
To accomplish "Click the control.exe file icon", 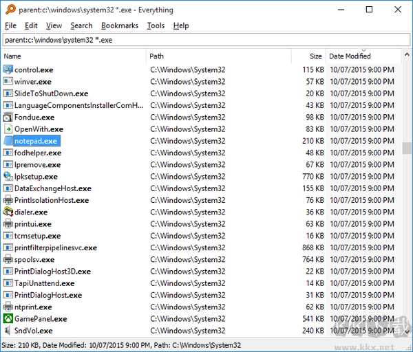I will coord(8,69).
